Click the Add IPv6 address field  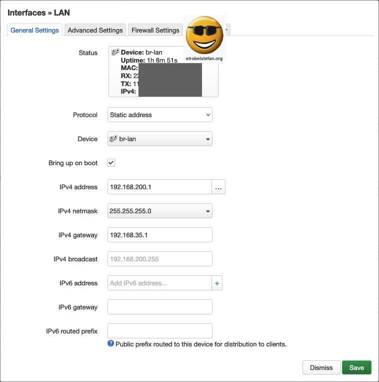coord(159,283)
